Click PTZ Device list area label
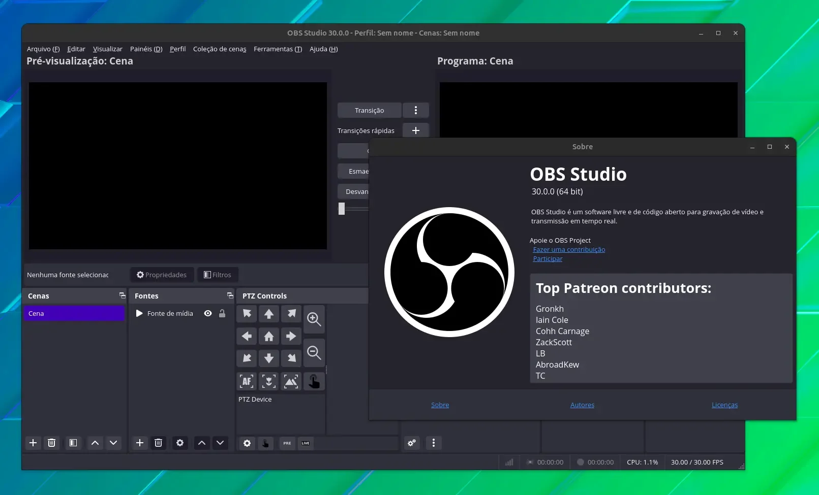The image size is (819, 495). tap(255, 399)
